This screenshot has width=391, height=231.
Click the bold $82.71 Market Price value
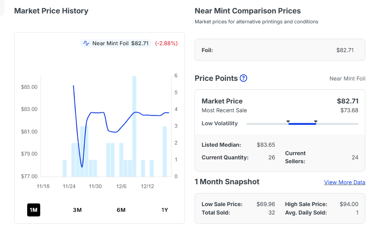point(348,101)
